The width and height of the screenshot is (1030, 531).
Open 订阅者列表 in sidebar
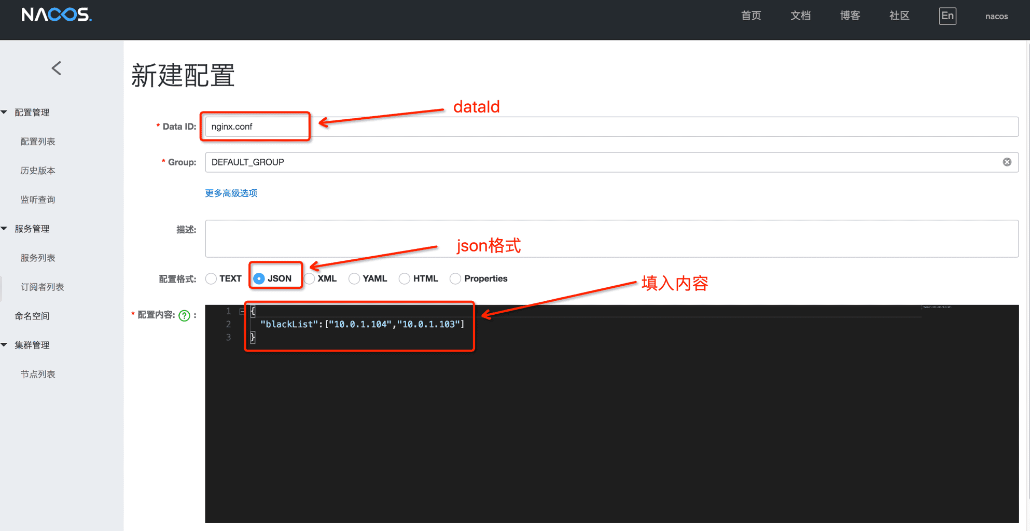pos(42,287)
